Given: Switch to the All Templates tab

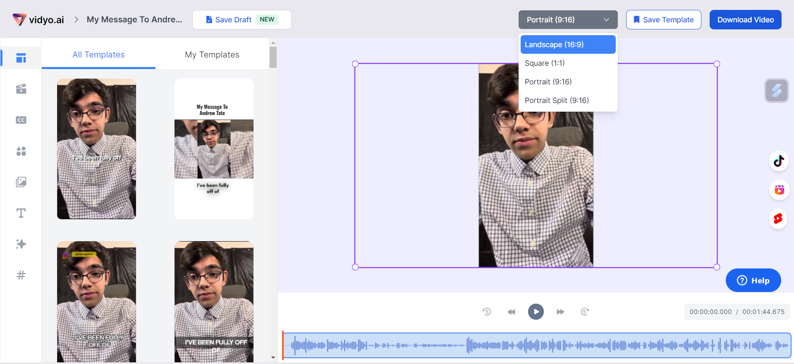Looking at the screenshot, I should click(x=98, y=55).
